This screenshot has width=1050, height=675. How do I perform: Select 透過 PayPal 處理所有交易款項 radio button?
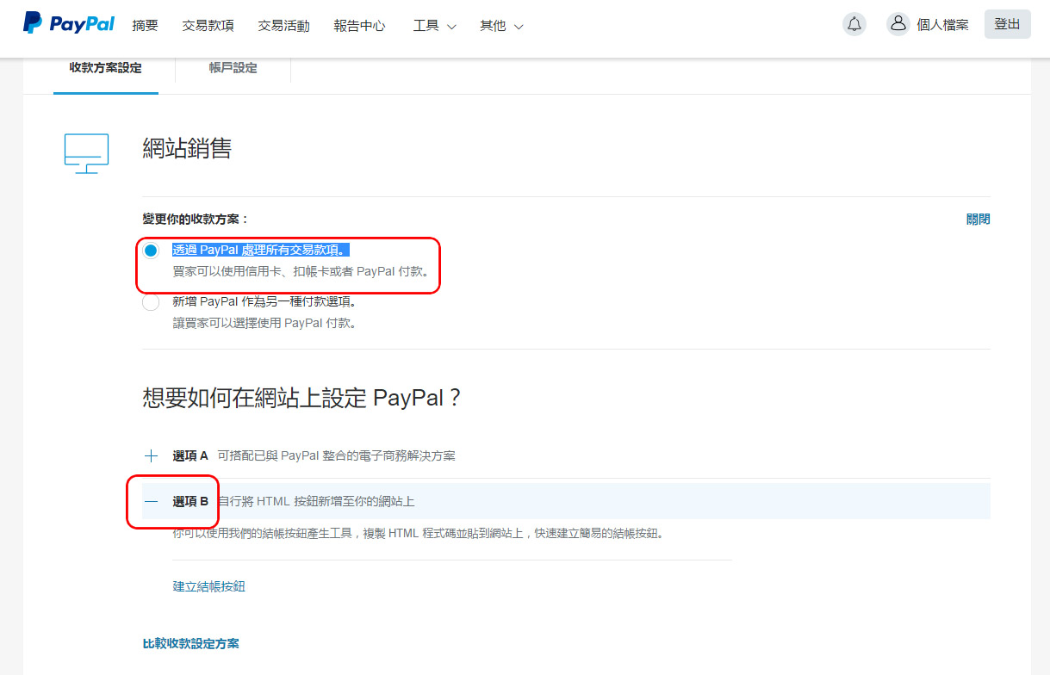pos(151,251)
